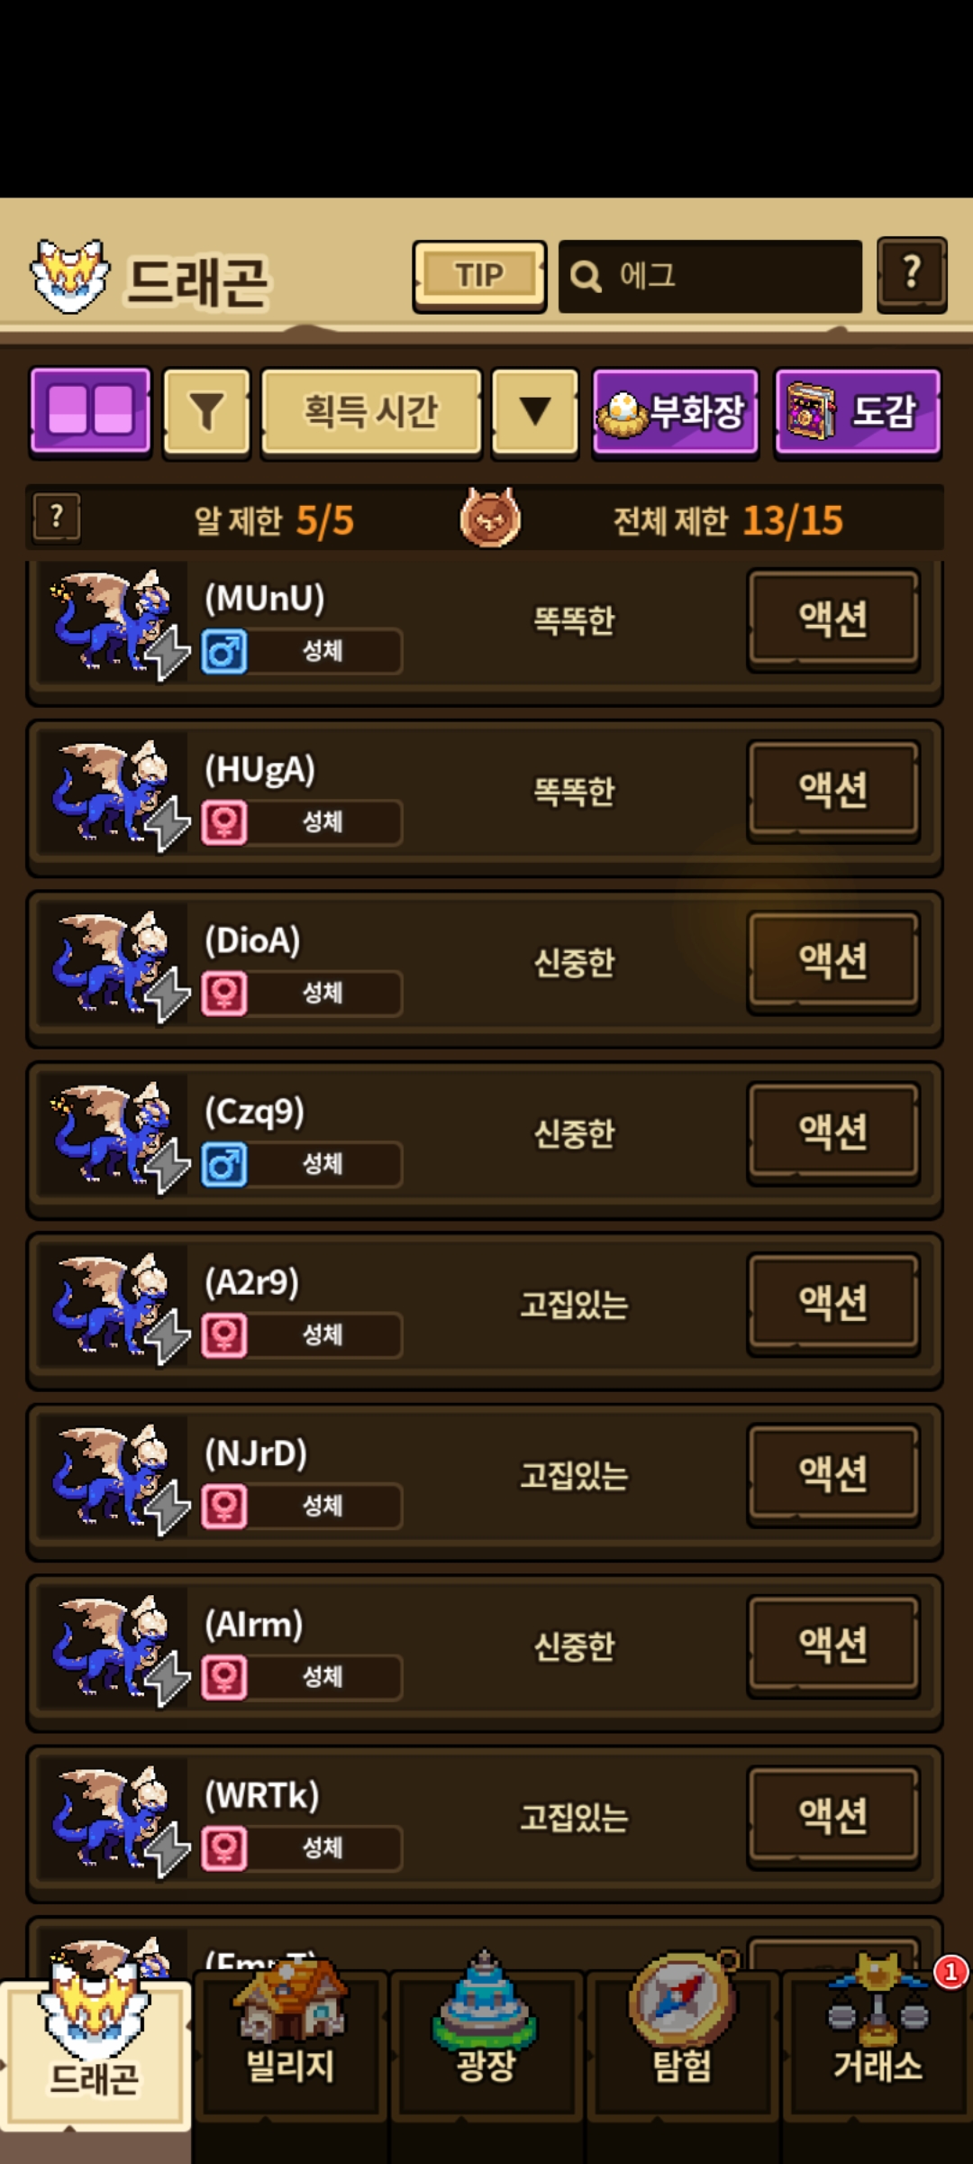The height and width of the screenshot is (2164, 973).
Task: Tap the female gender icon of NJrD
Action: pos(224,1506)
